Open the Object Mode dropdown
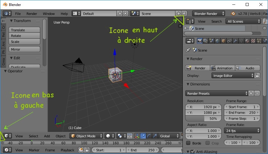The image size is (268, 154). 86,136
